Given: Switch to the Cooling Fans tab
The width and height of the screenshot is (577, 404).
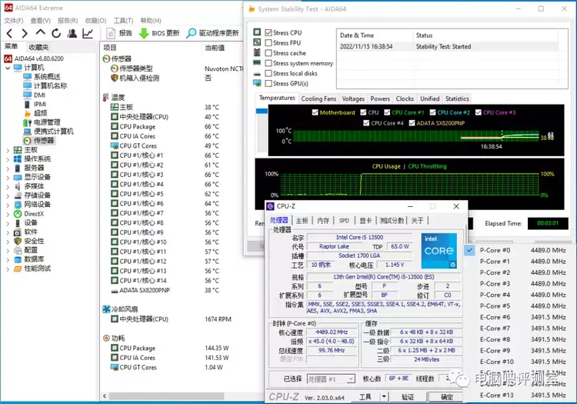Looking at the screenshot, I should [319, 98].
